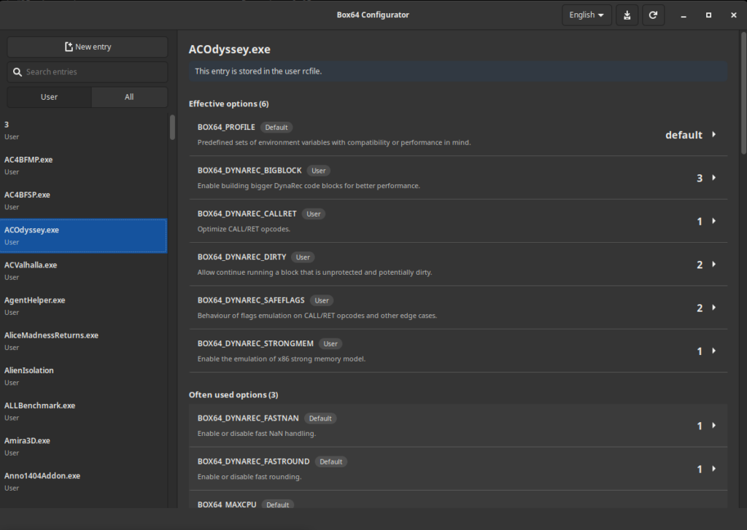This screenshot has height=530, width=747.
Task: Close the Box64 Configurator window
Action: (x=734, y=15)
